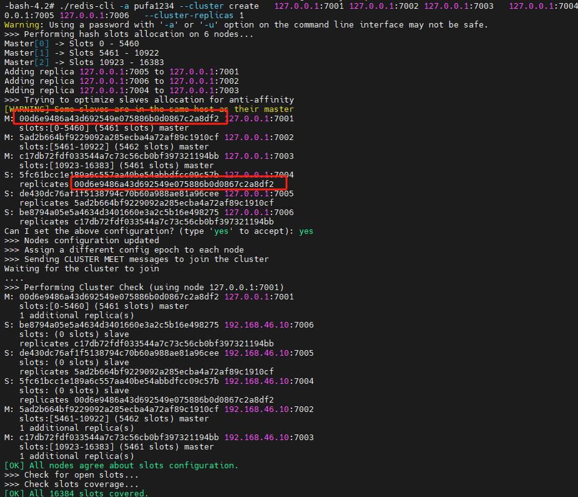Click the address "192.168.46.10:7002"
This screenshot has height=497, width=578.
269,409
